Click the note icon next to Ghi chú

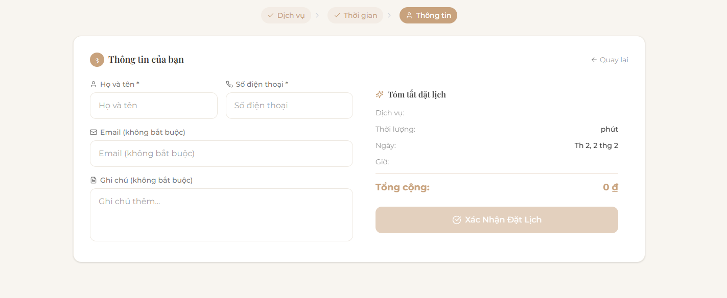pyautogui.click(x=93, y=180)
